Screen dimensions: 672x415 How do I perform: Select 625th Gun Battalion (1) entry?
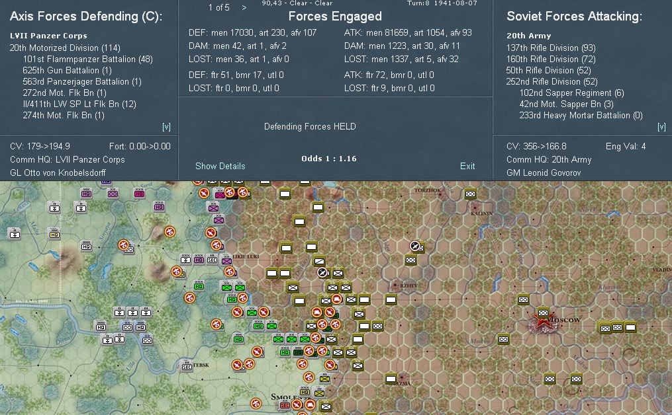point(67,70)
